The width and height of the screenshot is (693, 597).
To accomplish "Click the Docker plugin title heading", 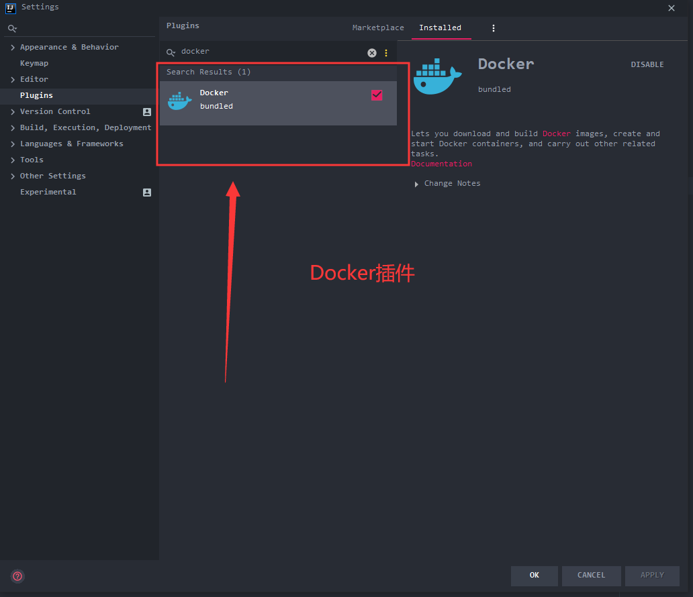I will coord(506,64).
